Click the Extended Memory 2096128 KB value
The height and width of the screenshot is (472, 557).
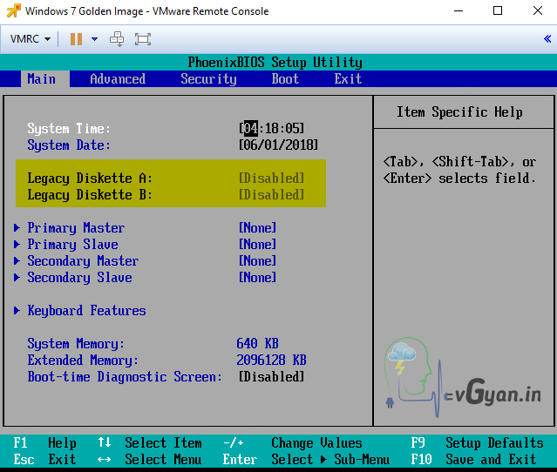click(271, 361)
